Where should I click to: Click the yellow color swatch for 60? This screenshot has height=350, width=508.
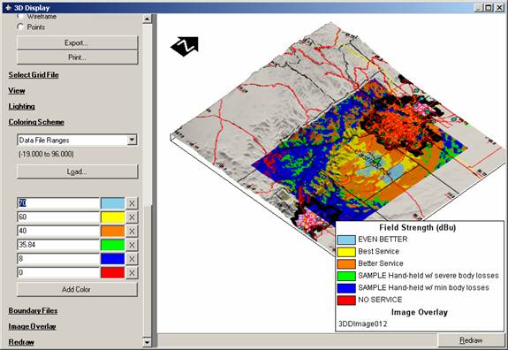click(x=113, y=217)
